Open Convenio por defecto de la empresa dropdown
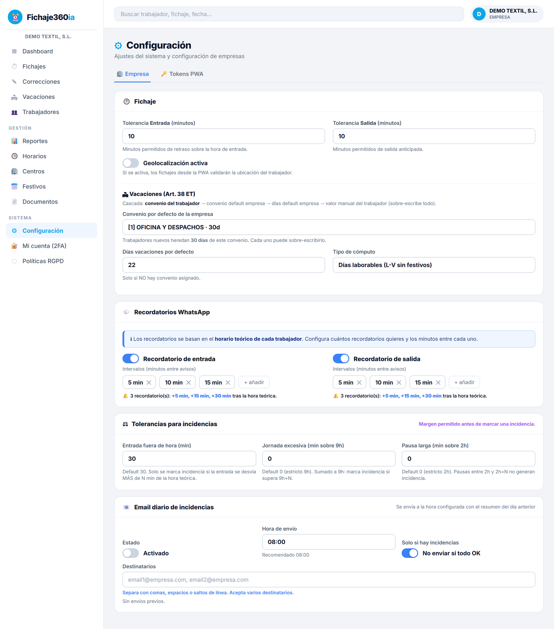 pos(329,227)
